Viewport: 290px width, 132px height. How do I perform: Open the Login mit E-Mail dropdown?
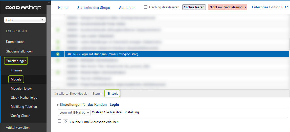point(74,112)
